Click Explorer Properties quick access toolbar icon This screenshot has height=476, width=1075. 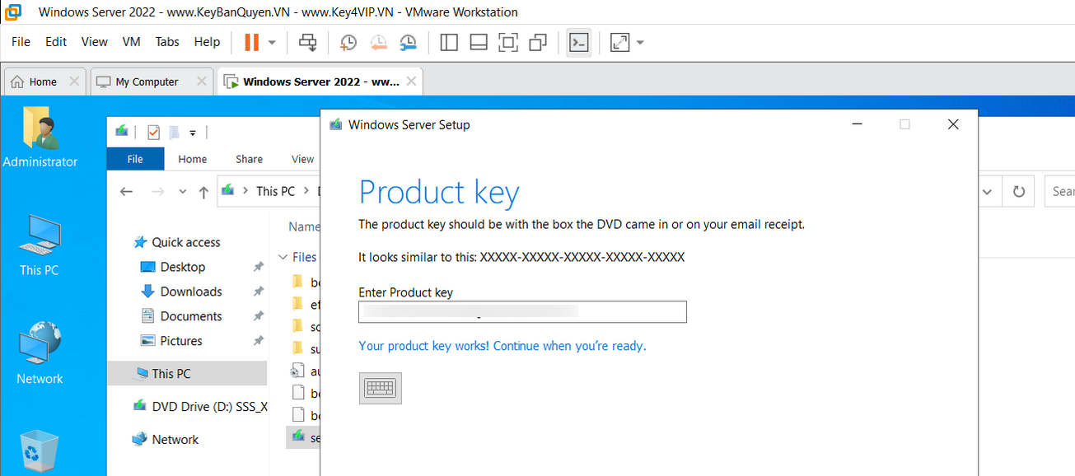click(153, 132)
